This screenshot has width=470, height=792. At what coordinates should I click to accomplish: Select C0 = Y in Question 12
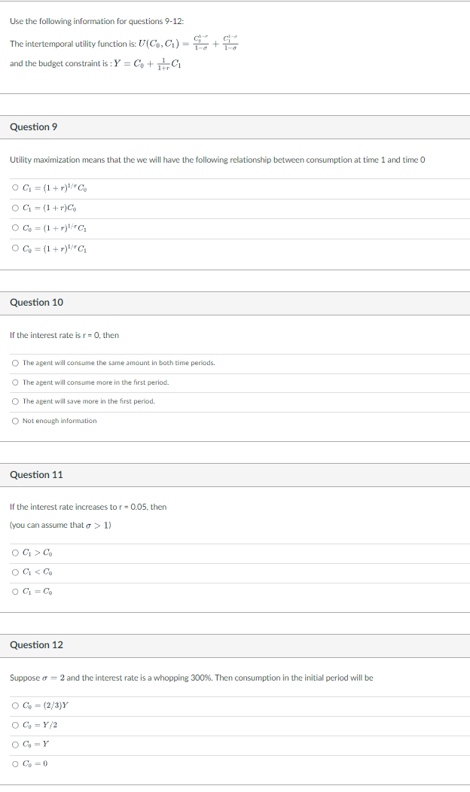click(14, 745)
